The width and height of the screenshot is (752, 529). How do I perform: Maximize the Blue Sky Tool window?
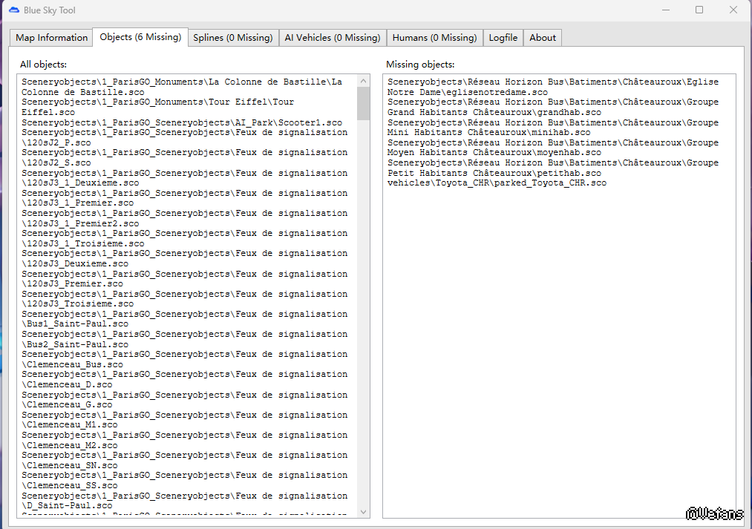click(x=699, y=10)
